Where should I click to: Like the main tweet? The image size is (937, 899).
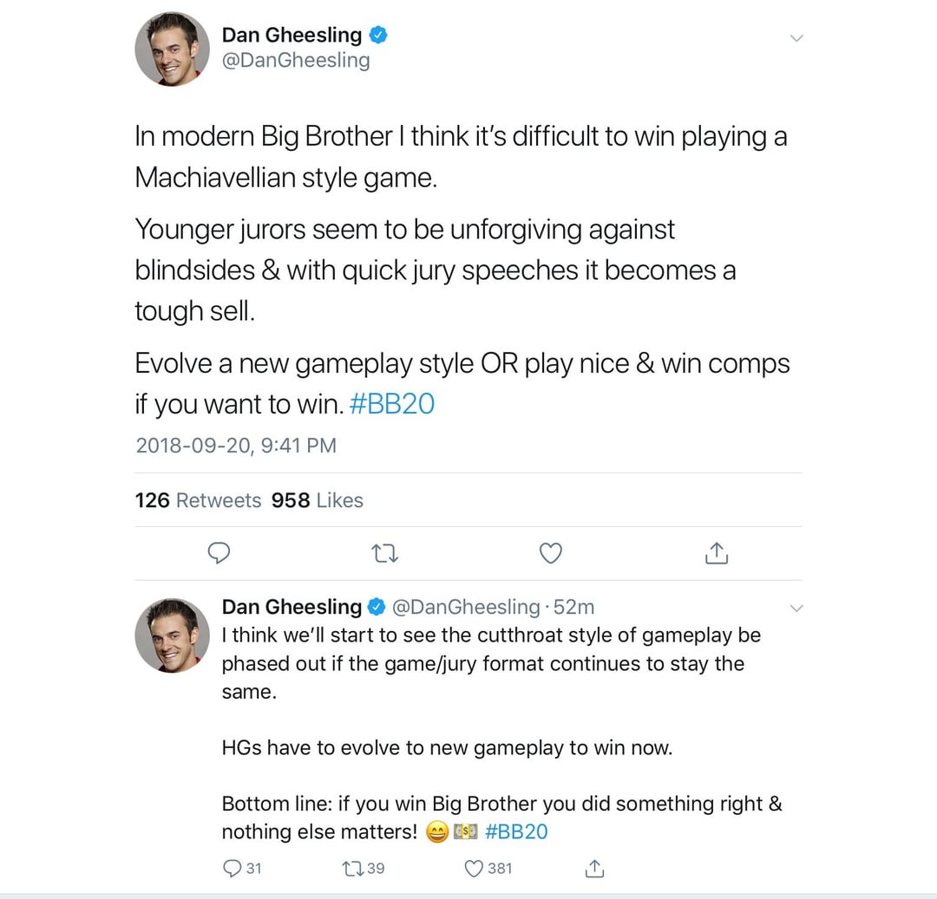(x=551, y=553)
